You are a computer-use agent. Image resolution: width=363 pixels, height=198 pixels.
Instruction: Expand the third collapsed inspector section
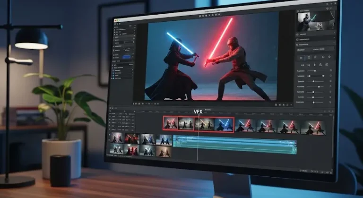(316, 44)
